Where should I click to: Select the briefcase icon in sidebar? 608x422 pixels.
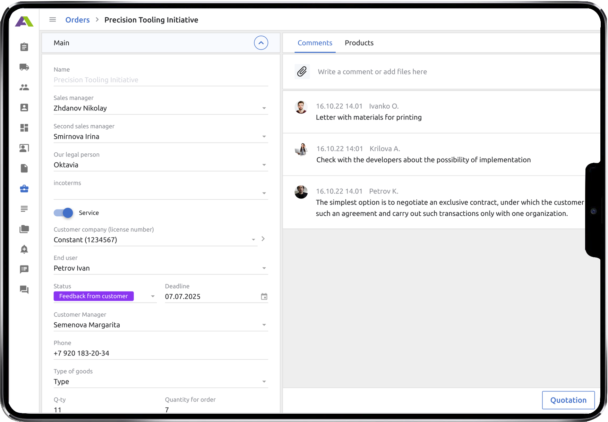point(24,189)
